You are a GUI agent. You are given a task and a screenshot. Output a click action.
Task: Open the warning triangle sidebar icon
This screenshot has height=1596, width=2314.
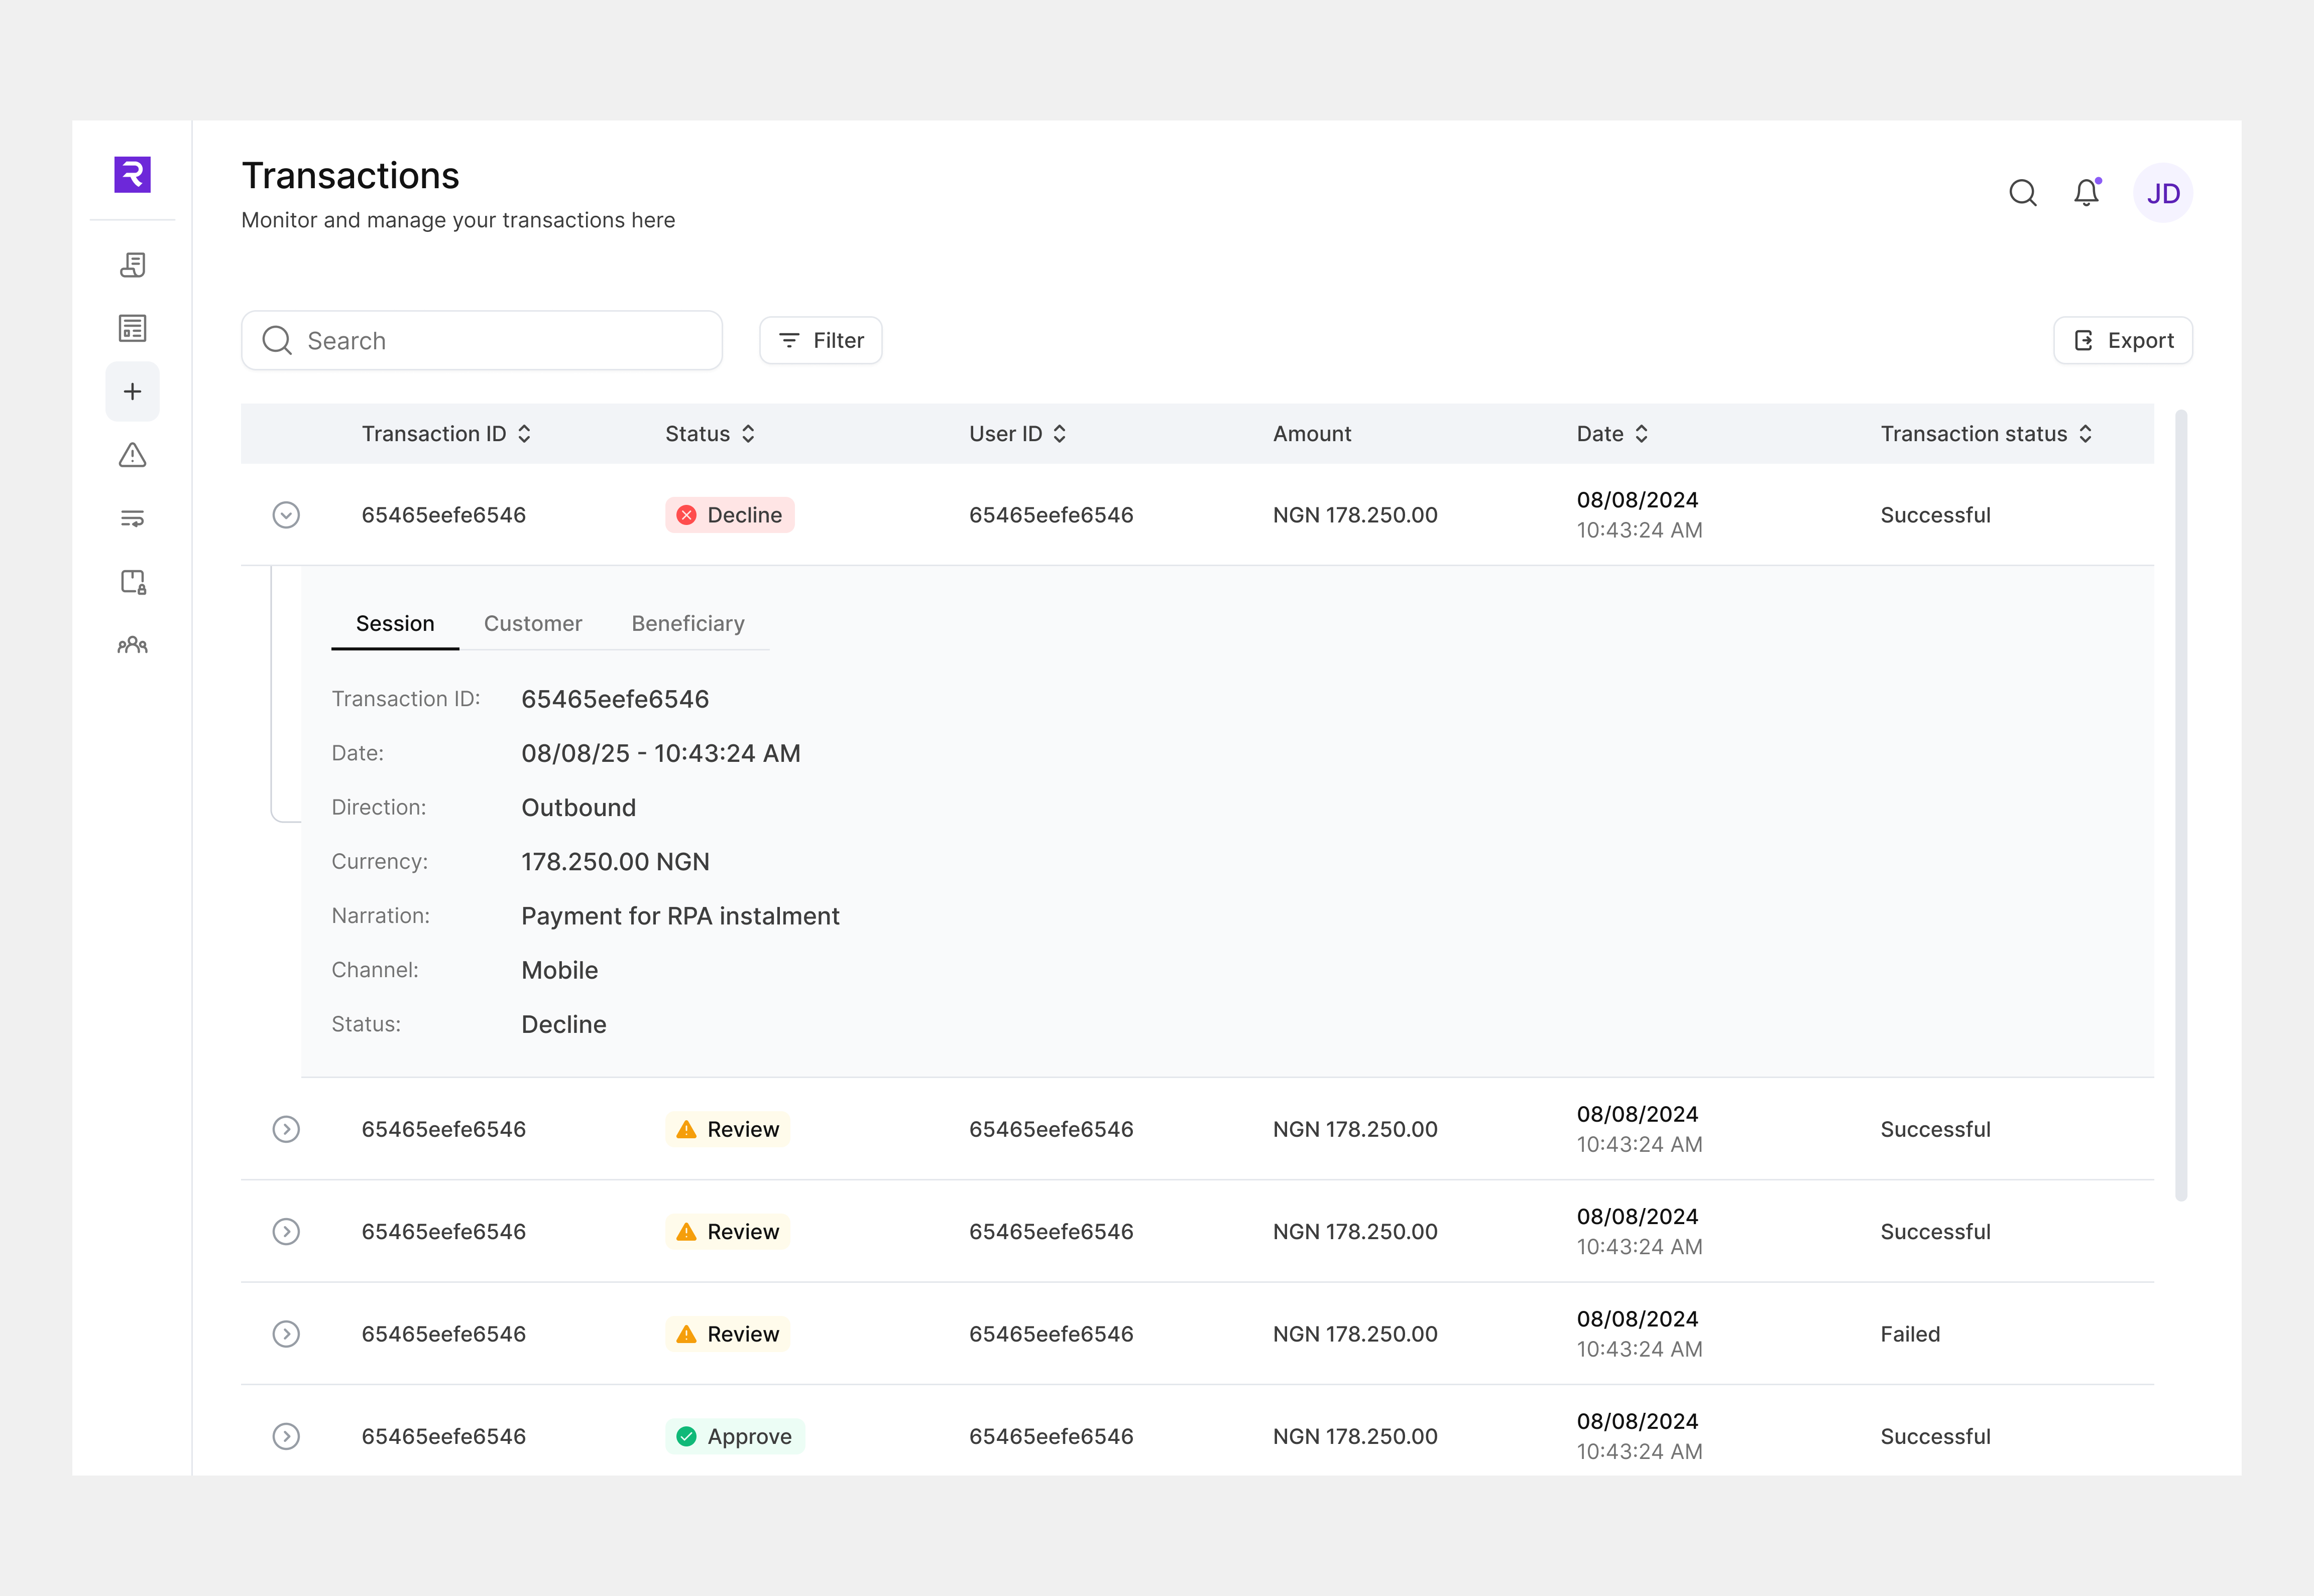pyautogui.click(x=132, y=455)
